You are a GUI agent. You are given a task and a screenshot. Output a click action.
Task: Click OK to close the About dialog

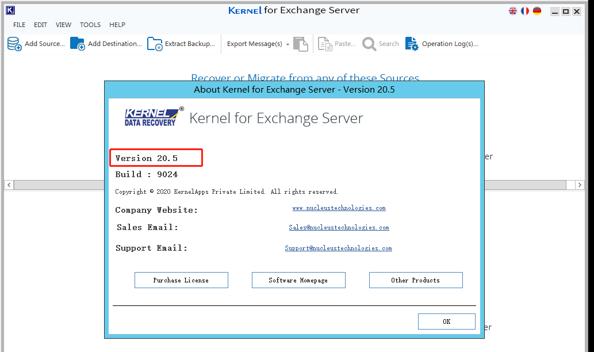447,322
